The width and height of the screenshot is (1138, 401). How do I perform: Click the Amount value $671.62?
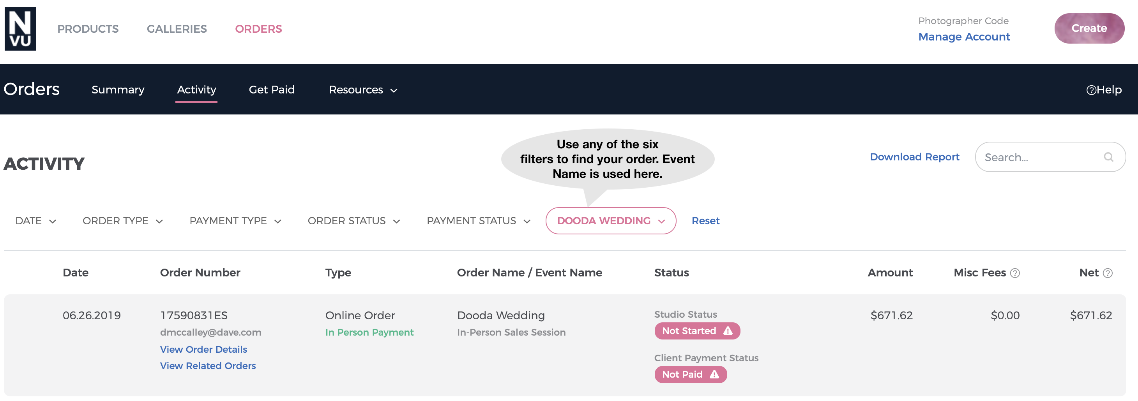pos(891,315)
